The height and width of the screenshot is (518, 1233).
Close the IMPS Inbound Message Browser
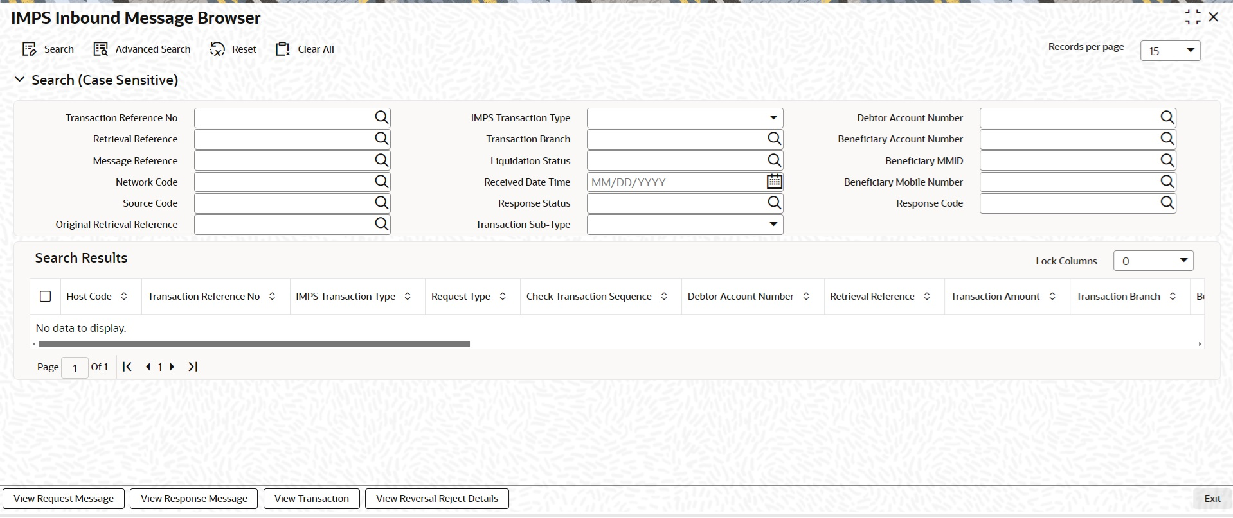[1214, 17]
